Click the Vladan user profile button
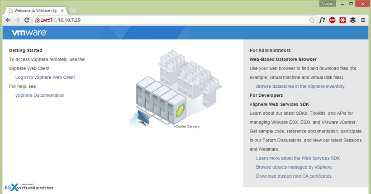The height and width of the screenshot is (194, 371). 328,4
